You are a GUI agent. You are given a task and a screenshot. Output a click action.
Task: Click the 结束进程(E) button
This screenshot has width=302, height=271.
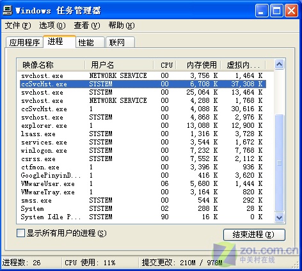coord(254,235)
